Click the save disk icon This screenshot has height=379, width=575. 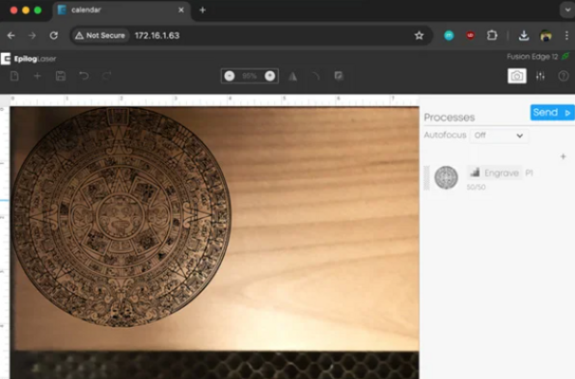(x=61, y=76)
